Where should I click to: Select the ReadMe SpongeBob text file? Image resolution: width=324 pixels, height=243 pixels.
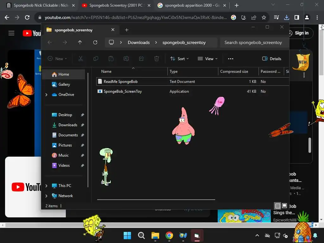click(193, 82)
